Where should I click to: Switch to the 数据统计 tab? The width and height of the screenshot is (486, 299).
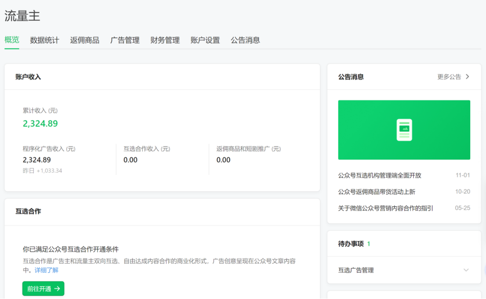[x=44, y=40]
